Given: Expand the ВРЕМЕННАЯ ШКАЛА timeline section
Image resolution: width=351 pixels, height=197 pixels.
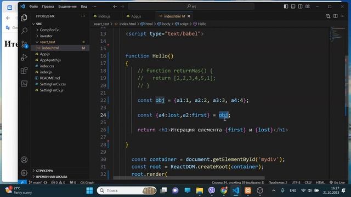Looking at the screenshot, I should pos(52,177).
